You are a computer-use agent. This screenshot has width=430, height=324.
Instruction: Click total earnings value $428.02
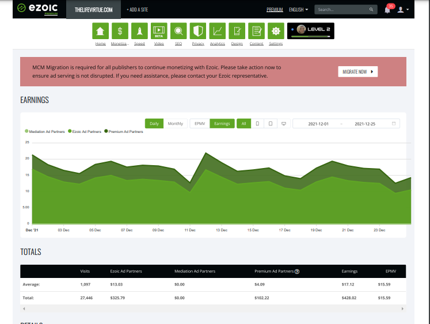click(x=349, y=298)
